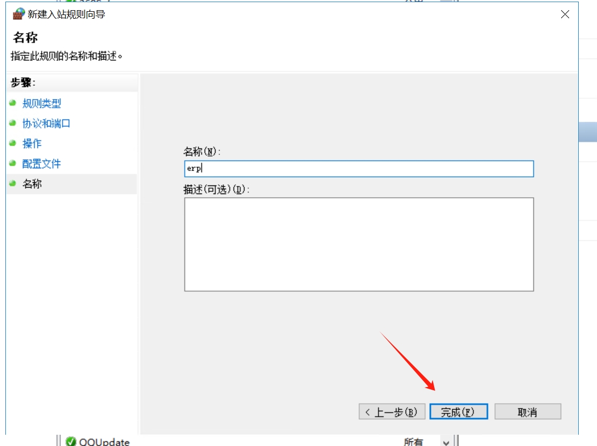Click green bullet beside 协议和端口 step
This screenshot has width=597, height=446.
point(13,123)
